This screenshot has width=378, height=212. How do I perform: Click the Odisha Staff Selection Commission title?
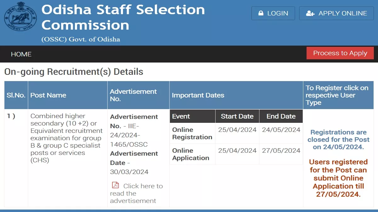(x=123, y=17)
